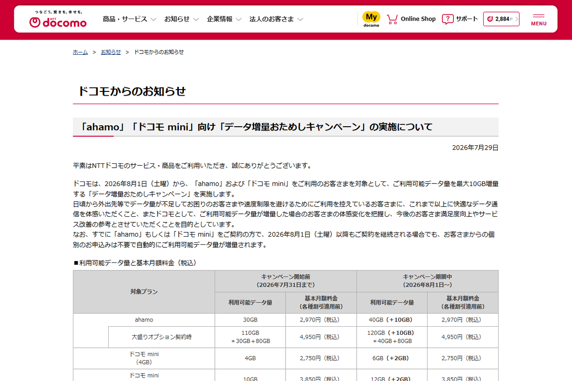The image size is (572, 381).
Task: Click the Online Shop cart icon
Action: (x=392, y=19)
